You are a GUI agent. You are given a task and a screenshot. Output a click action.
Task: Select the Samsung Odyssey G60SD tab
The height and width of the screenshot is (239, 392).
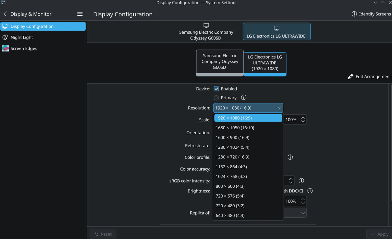click(206, 32)
